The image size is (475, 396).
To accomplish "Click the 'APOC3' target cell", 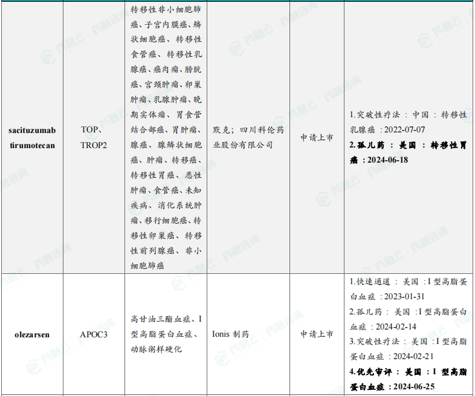I will tap(94, 334).
